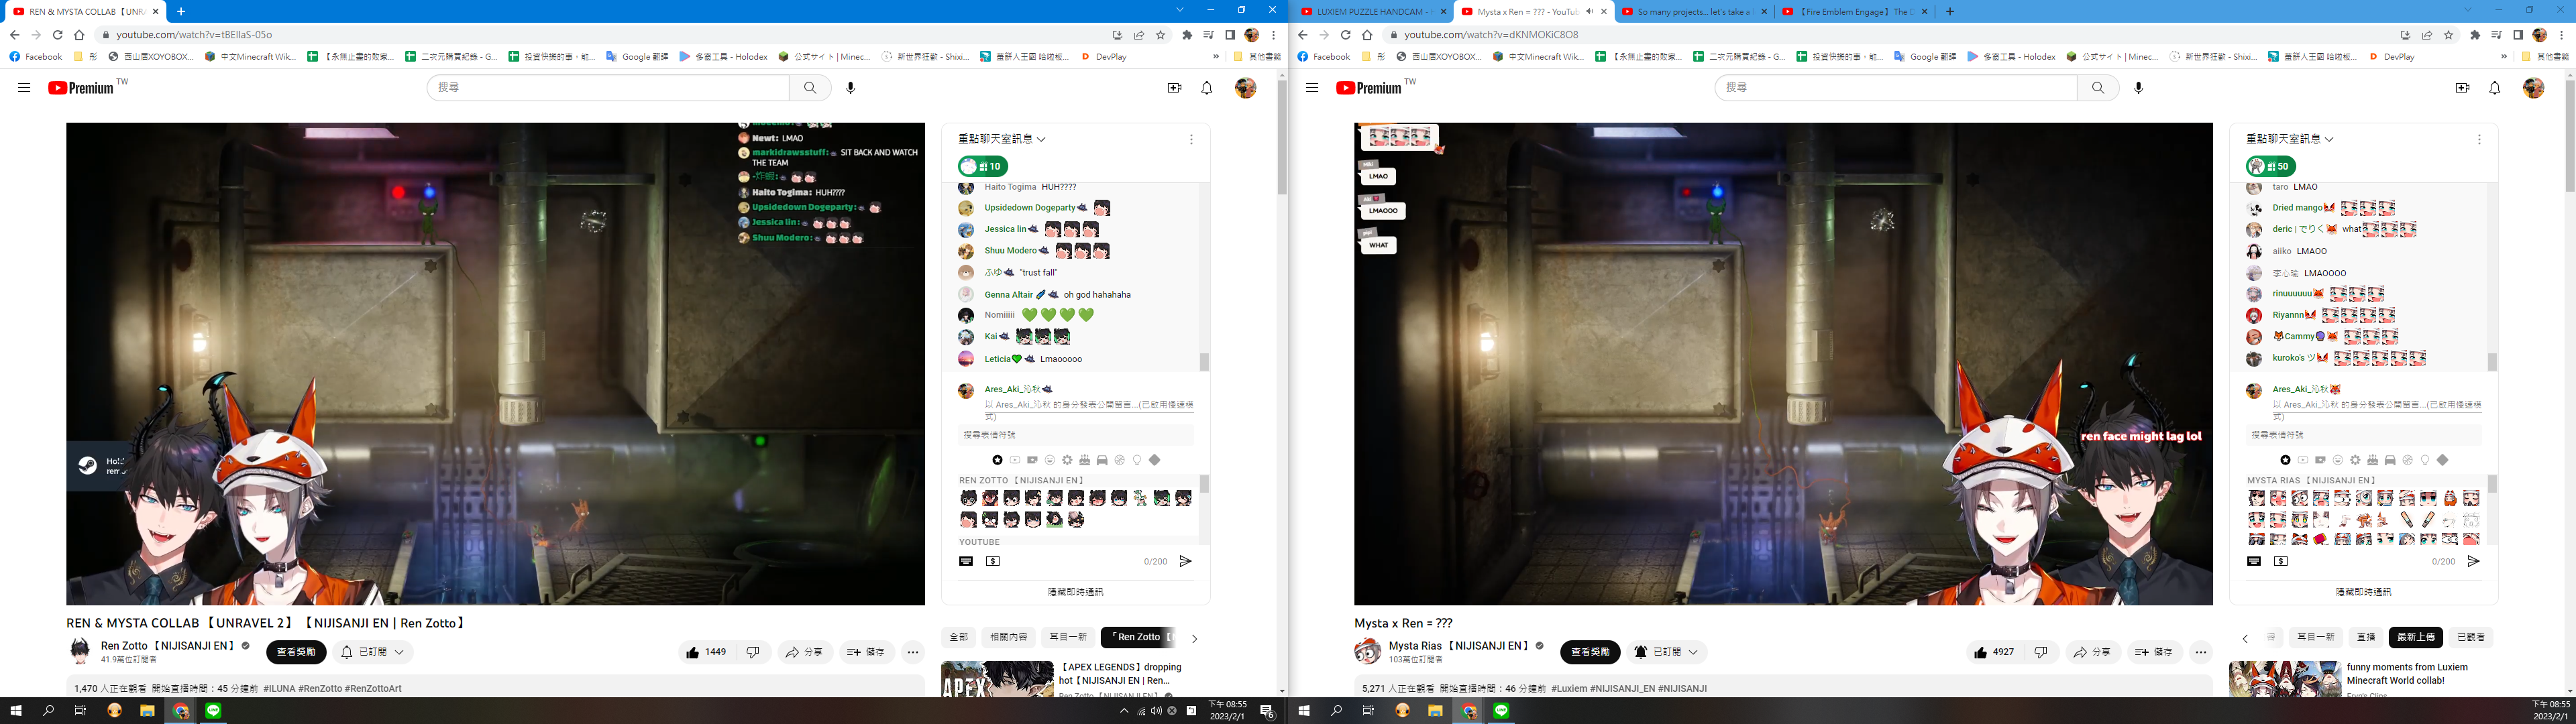Send chat message in Mysta Rias chat
Screen dimensions: 2576x724
[2473, 562]
